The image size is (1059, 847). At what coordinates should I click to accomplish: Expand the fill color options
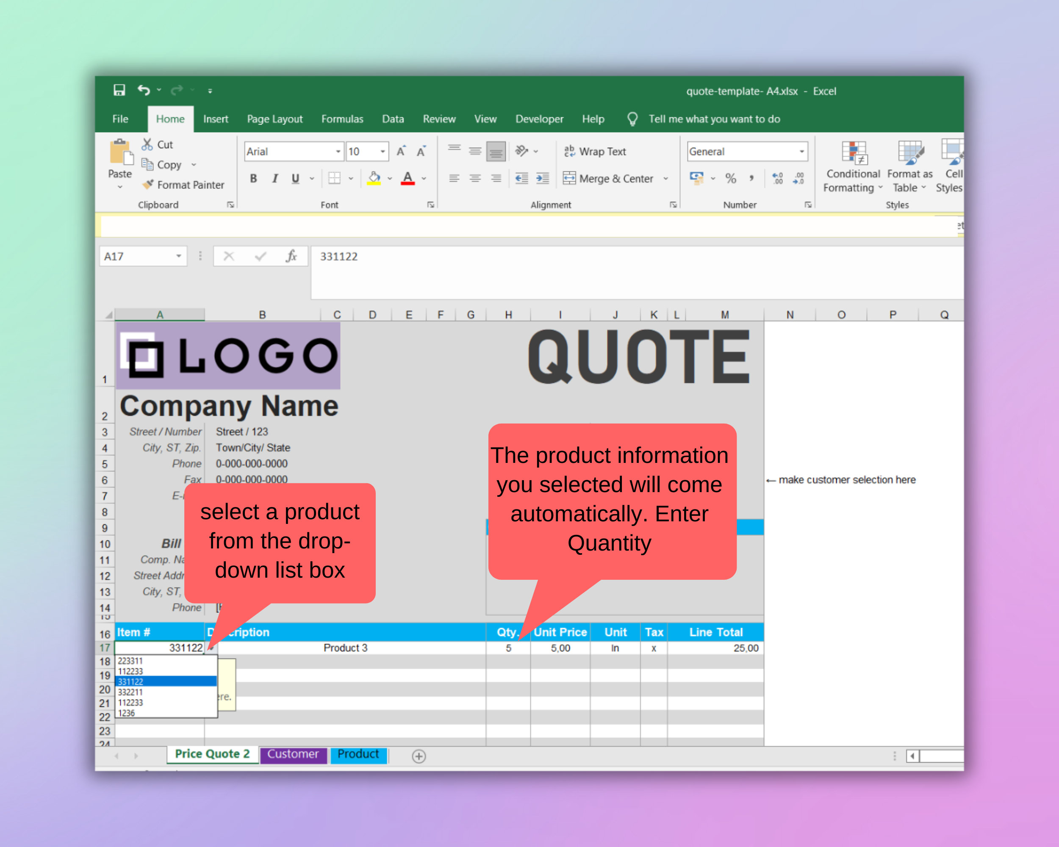click(390, 179)
